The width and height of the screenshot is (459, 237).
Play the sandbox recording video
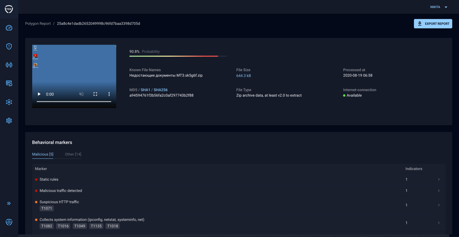[39, 94]
